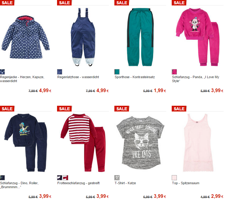Open the pink panda Schlafanzug image
Image resolution: width=226 pixels, height=203 pixels.
197,37
